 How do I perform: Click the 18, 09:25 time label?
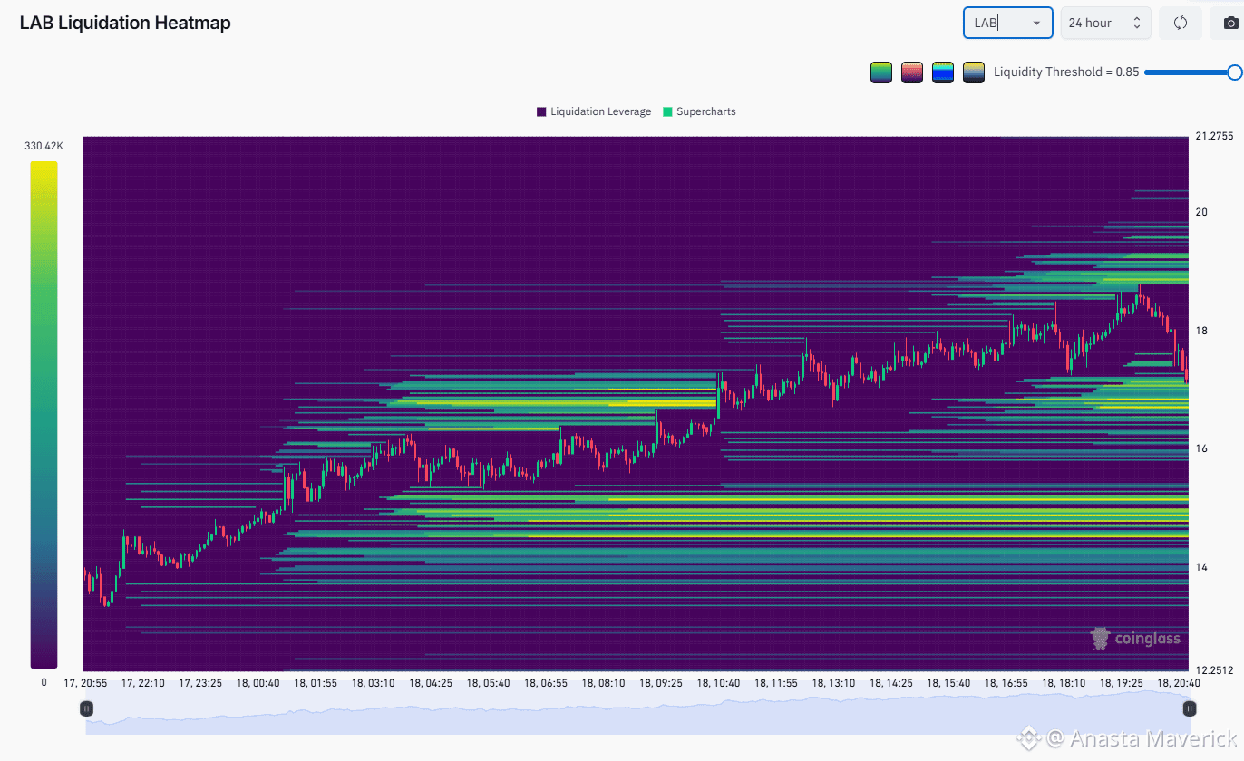pyautogui.click(x=661, y=683)
